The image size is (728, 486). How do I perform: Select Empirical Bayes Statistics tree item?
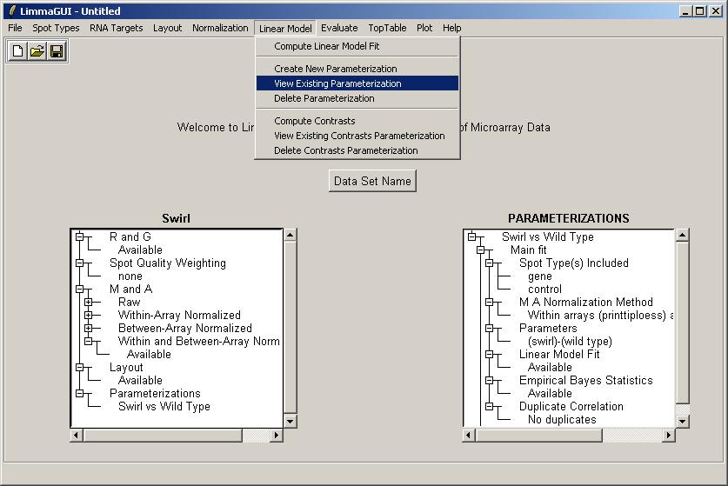pyautogui.click(x=585, y=380)
